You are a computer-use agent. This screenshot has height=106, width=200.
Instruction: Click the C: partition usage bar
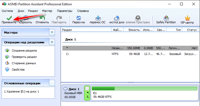tap(145, 88)
